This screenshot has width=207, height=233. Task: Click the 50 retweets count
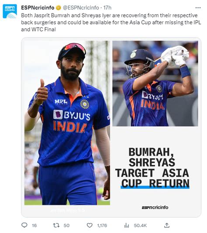click(x=66, y=226)
